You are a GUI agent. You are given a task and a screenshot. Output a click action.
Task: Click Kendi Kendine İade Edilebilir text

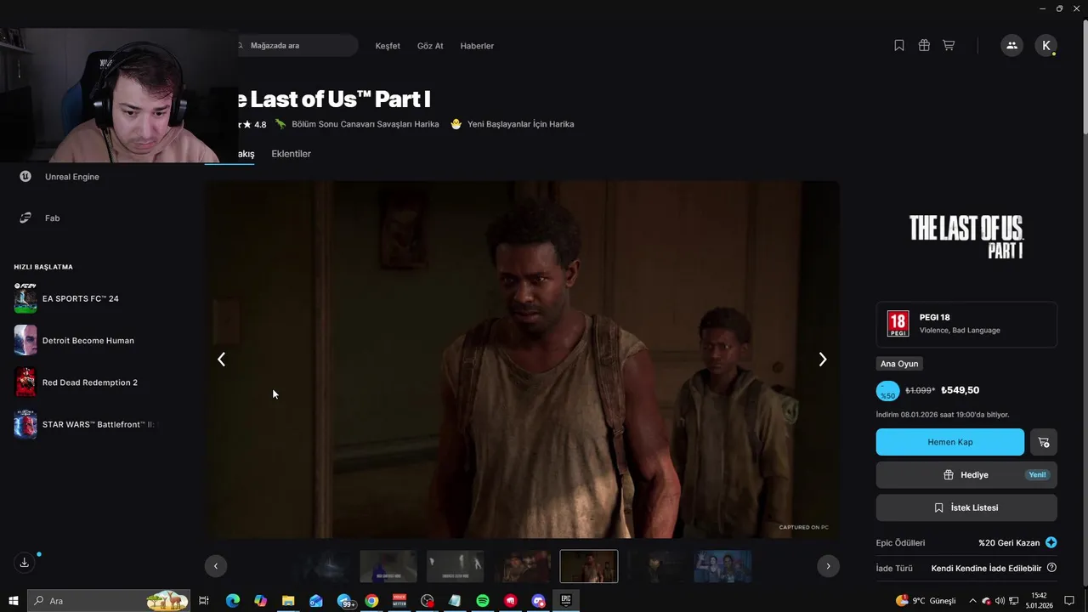pos(986,568)
